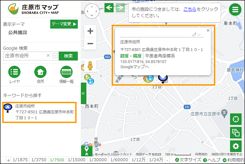
Task: Click the forward arrow navigation button
Action: (x=120, y=8)
